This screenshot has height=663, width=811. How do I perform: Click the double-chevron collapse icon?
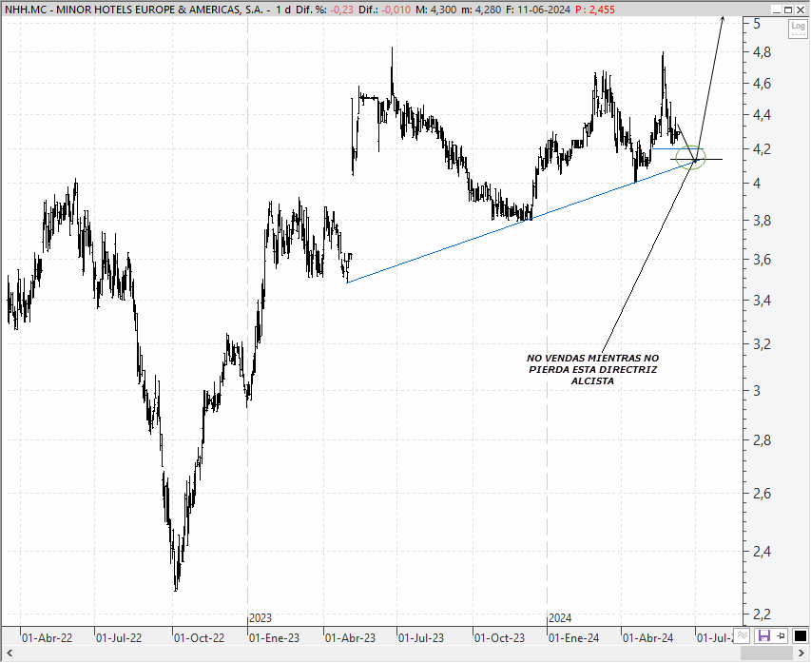tap(743, 636)
